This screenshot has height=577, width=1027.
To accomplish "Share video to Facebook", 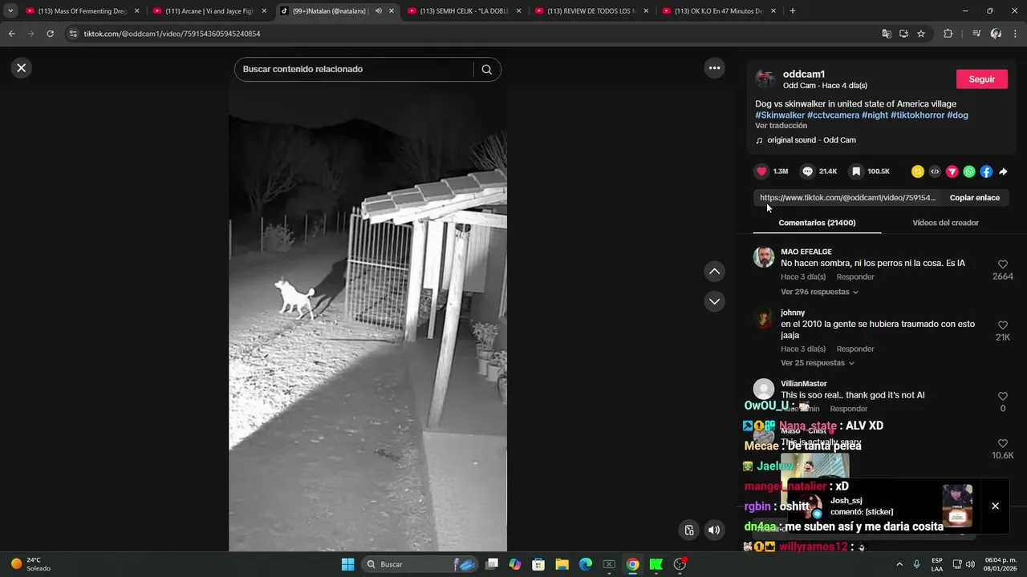I will [x=986, y=171].
